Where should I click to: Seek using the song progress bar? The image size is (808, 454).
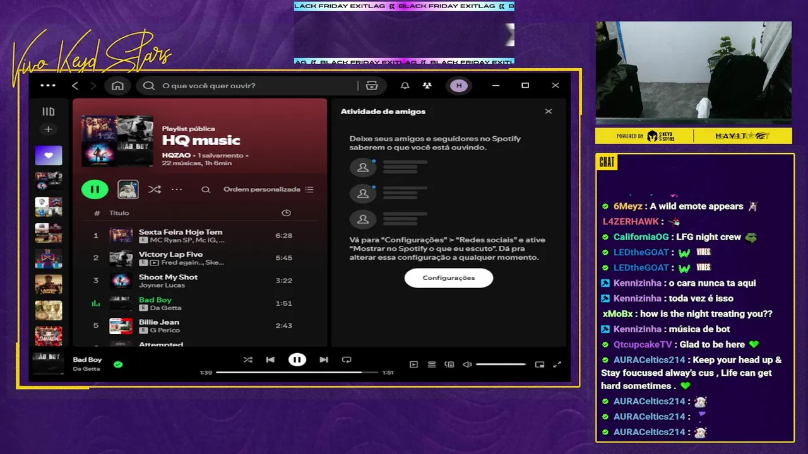click(297, 373)
